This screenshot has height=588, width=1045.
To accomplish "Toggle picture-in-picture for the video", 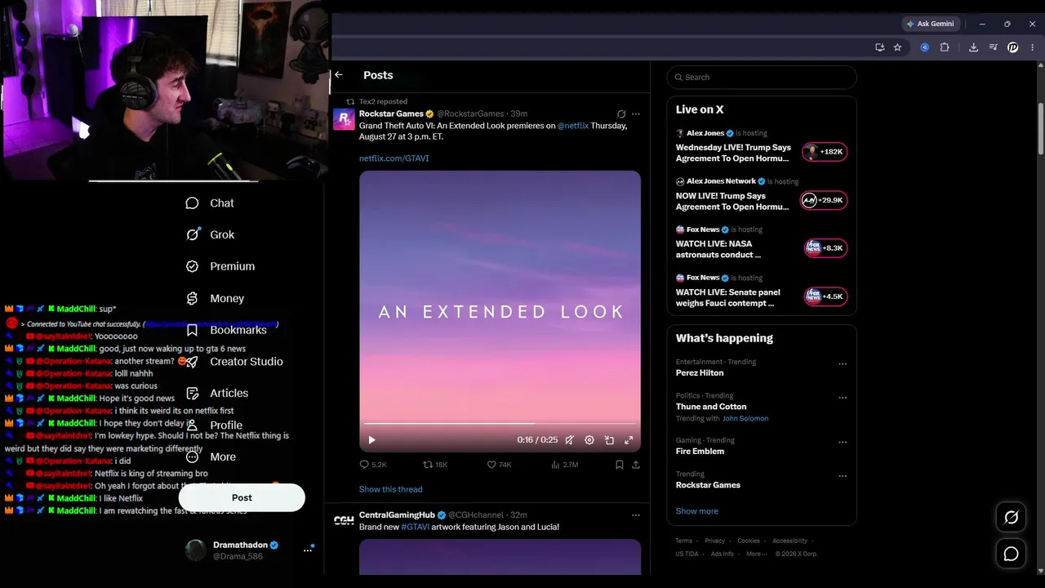I will click(x=609, y=440).
